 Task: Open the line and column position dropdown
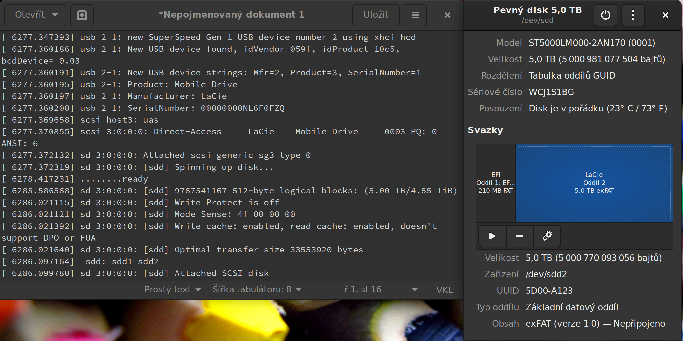(381, 290)
